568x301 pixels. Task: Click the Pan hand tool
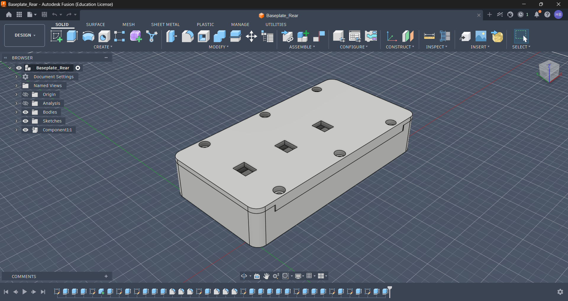coord(267,276)
